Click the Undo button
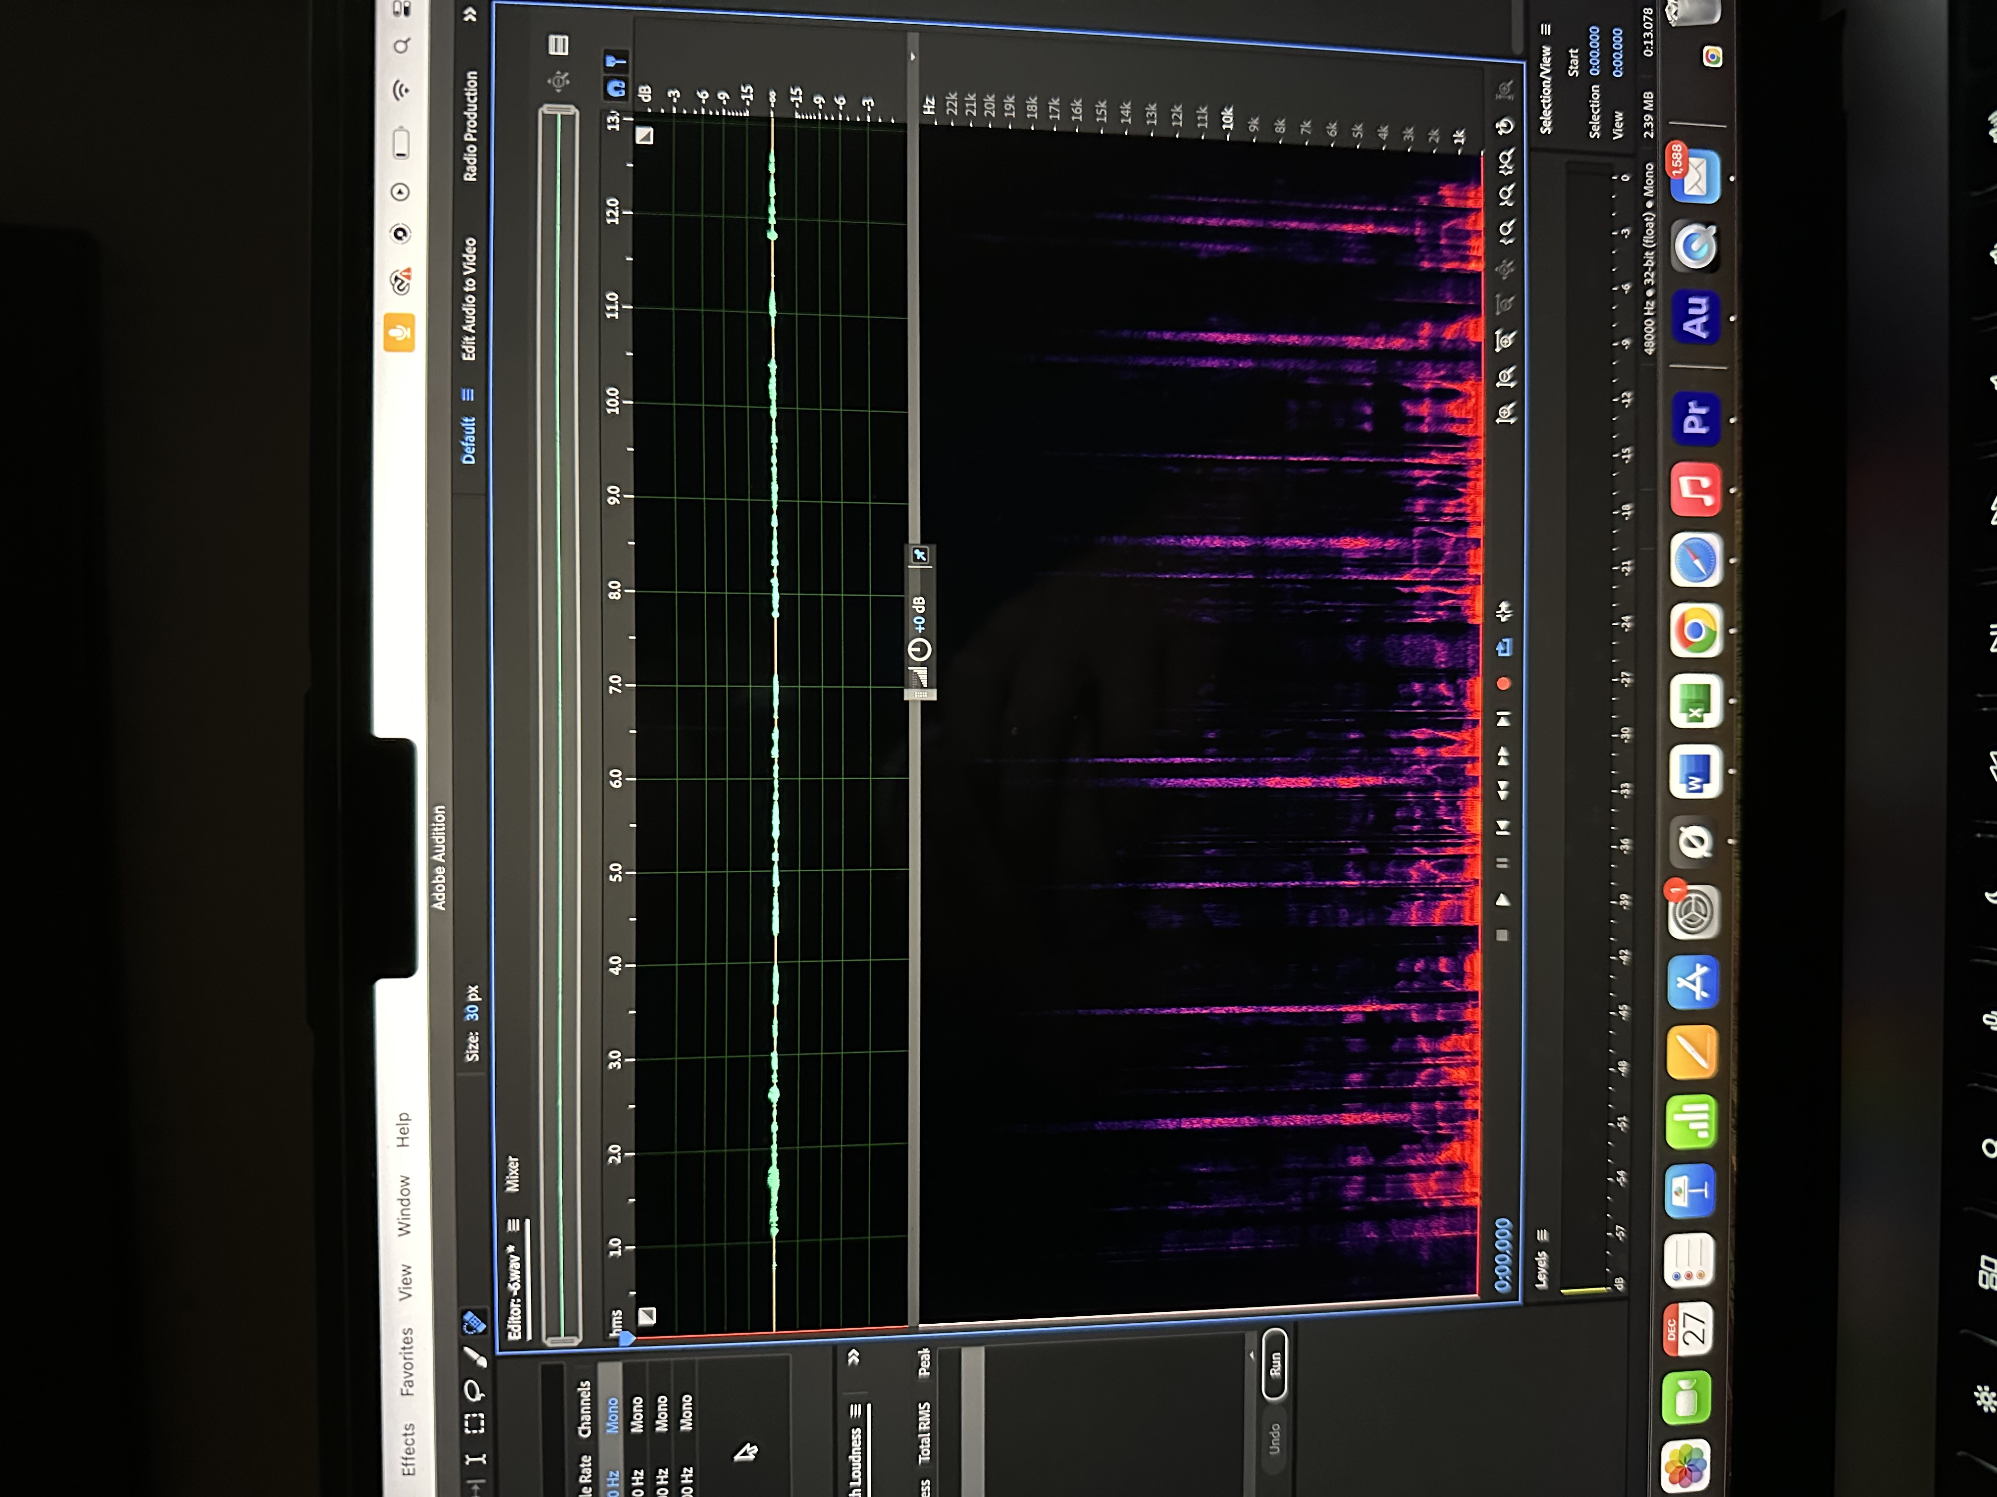 coord(1275,1438)
